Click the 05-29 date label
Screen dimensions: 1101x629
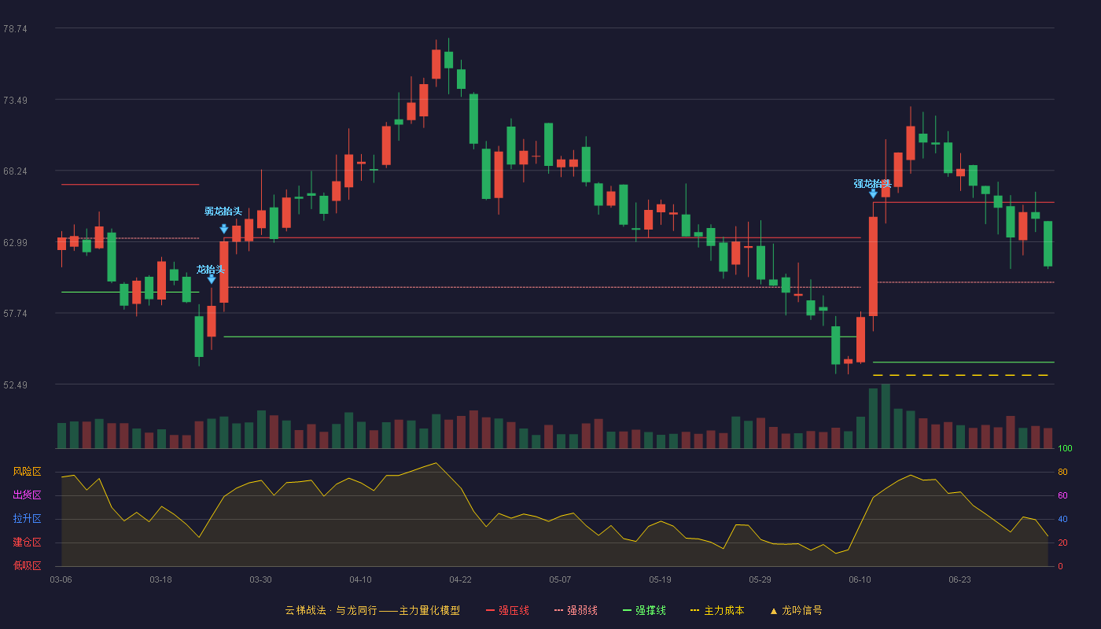(x=760, y=579)
